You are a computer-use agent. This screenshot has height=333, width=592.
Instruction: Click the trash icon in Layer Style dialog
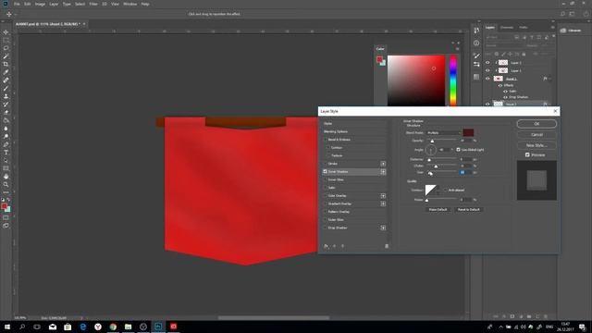(387, 246)
